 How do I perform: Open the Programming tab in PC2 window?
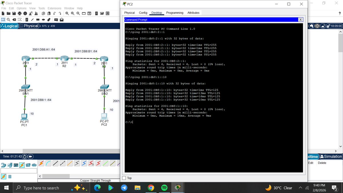pyautogui.click(x=175, y=13)
